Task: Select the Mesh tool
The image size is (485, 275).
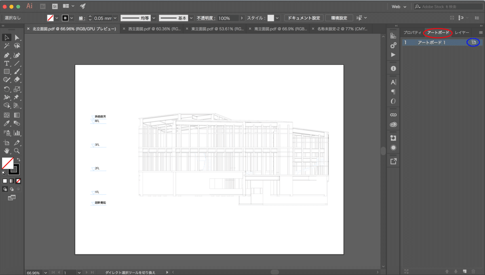Action: (x=7, y=115)
